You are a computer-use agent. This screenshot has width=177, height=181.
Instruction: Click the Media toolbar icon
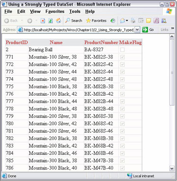113,20
